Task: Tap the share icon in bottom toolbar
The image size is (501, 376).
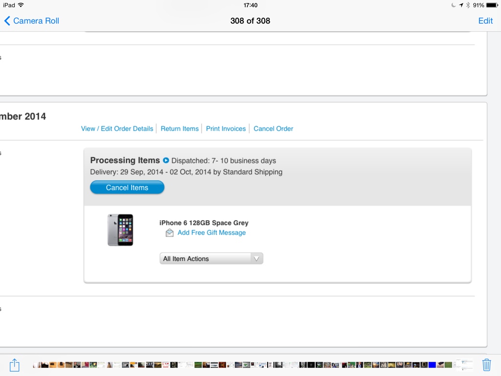Action: [14, 365]
